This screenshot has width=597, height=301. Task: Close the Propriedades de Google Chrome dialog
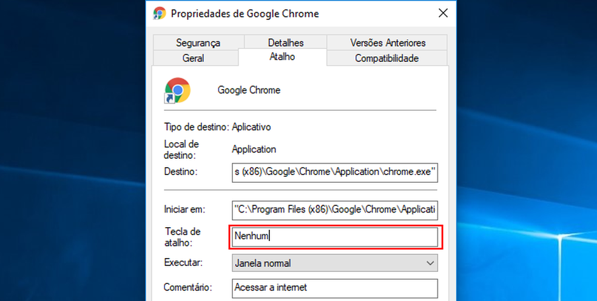pos(443,13)
